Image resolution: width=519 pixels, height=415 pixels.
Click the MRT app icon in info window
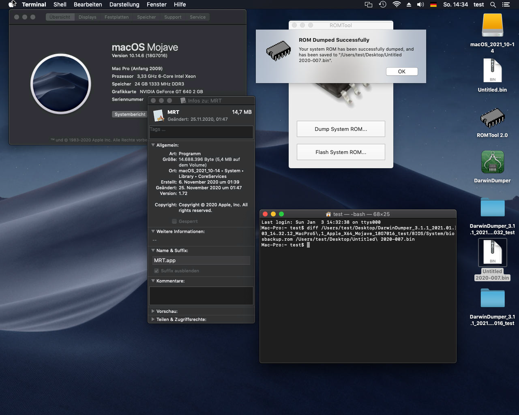[159, 116]
